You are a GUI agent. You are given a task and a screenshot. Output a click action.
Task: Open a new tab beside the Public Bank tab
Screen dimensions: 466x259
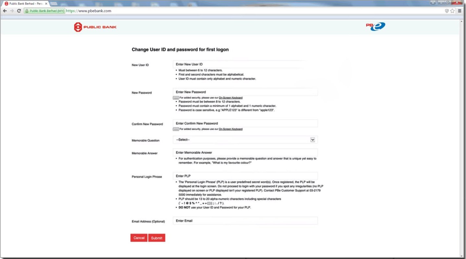pyautogui.click(x=54, y=3)
